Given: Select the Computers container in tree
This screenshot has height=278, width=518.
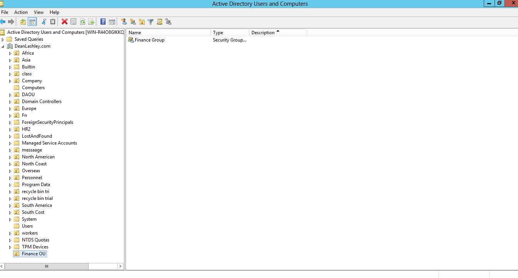Looking at the screenshot, I should click(x=33, y=88).
